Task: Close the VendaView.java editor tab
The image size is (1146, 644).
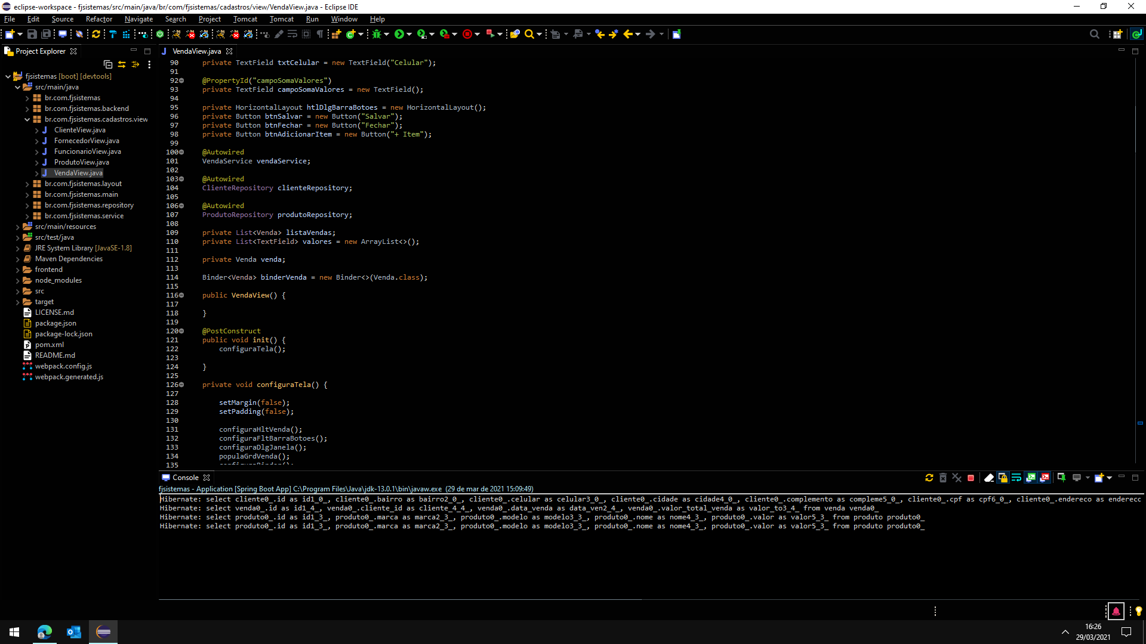Action: point(229,51)
